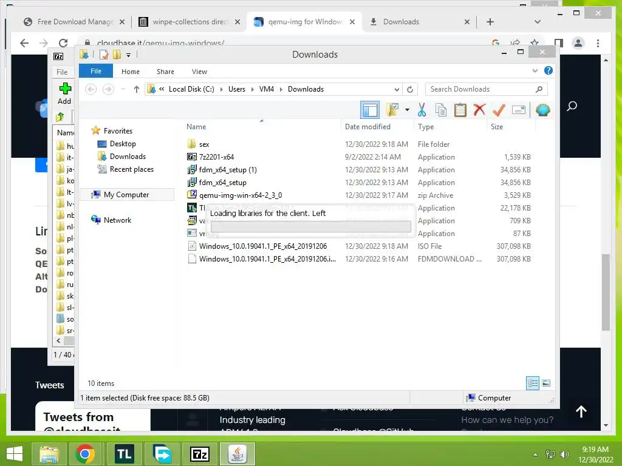Click VM4 breadcrumb in address bar
The width and height of the screenshot is (622, 466).
pyautogui.click(x=267, y=89)
